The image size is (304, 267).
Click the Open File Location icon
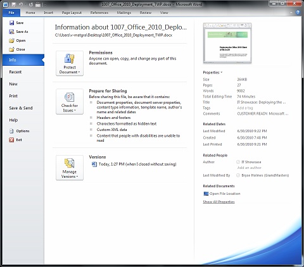(x=206, y=194)
